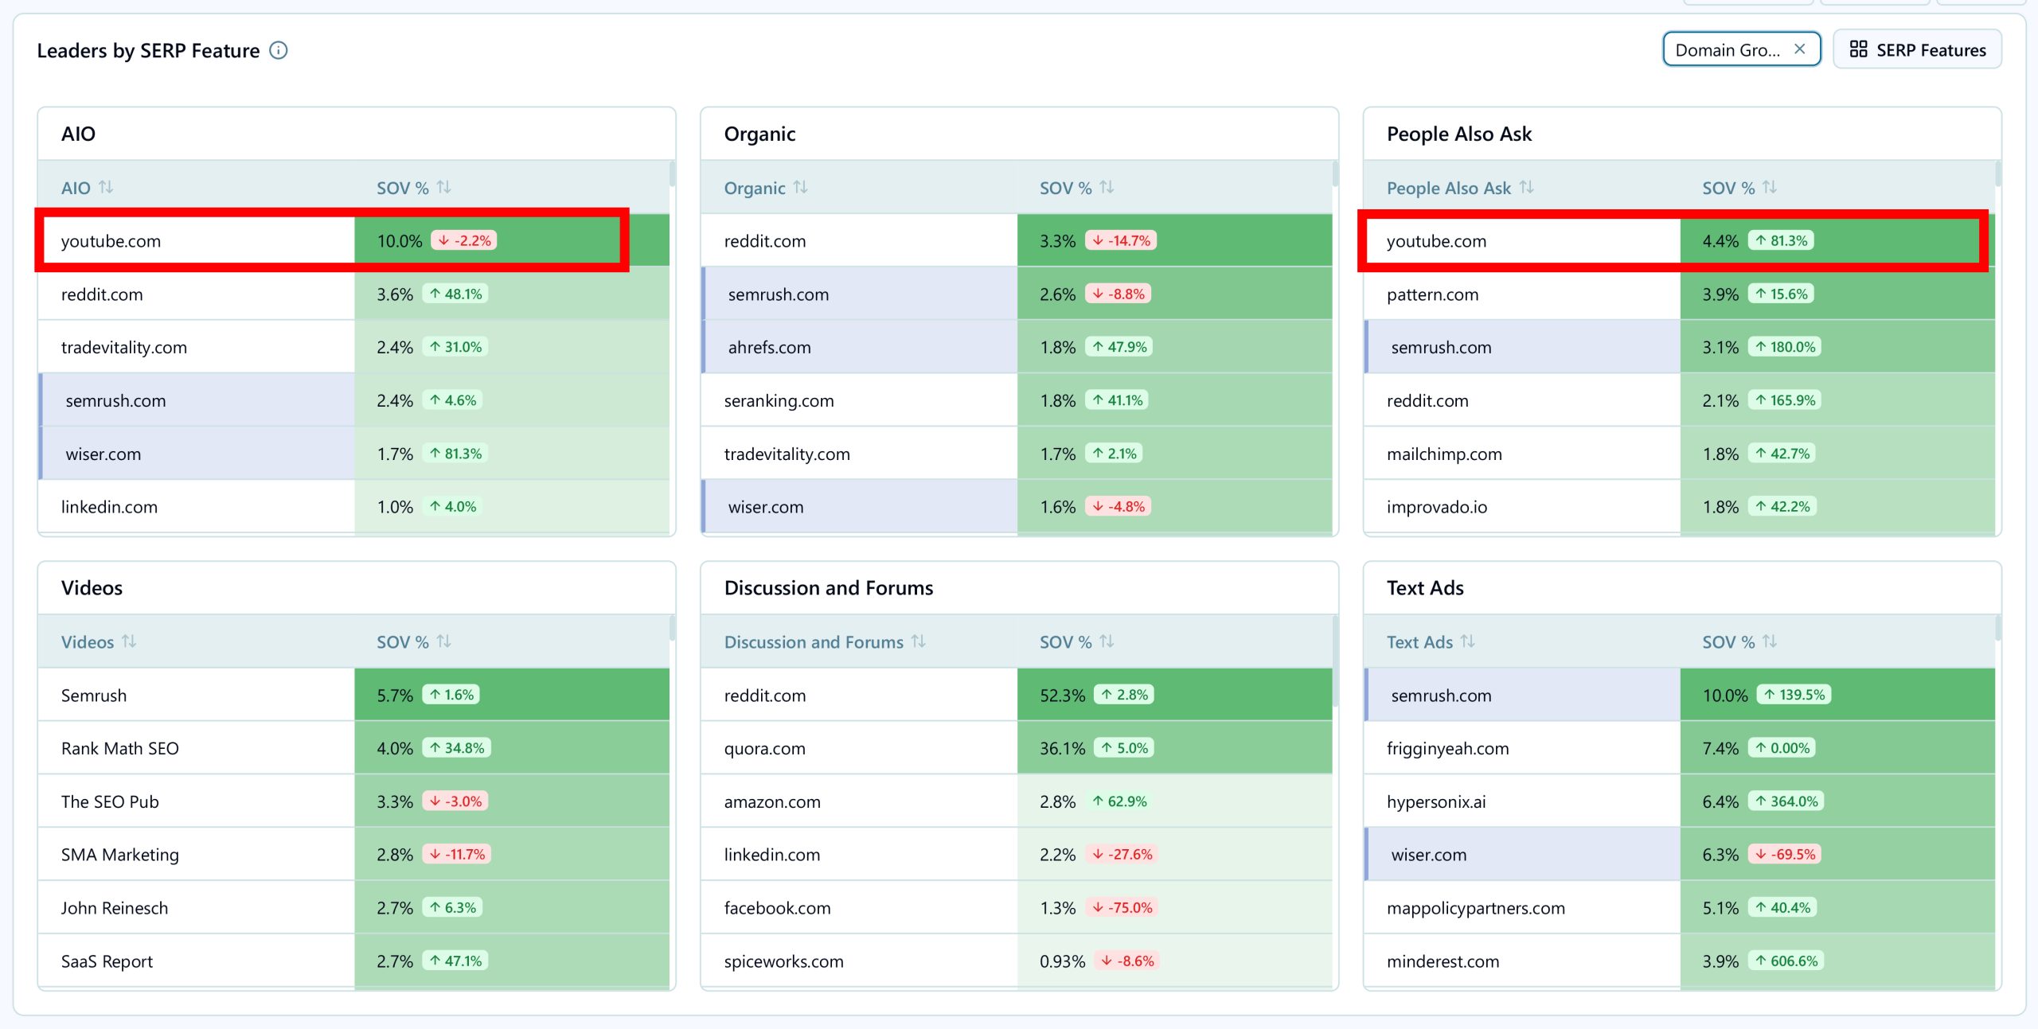Sort Discussion and Forums table by SOV %
2038x1029 pixels.
[x=1107, y=641]
